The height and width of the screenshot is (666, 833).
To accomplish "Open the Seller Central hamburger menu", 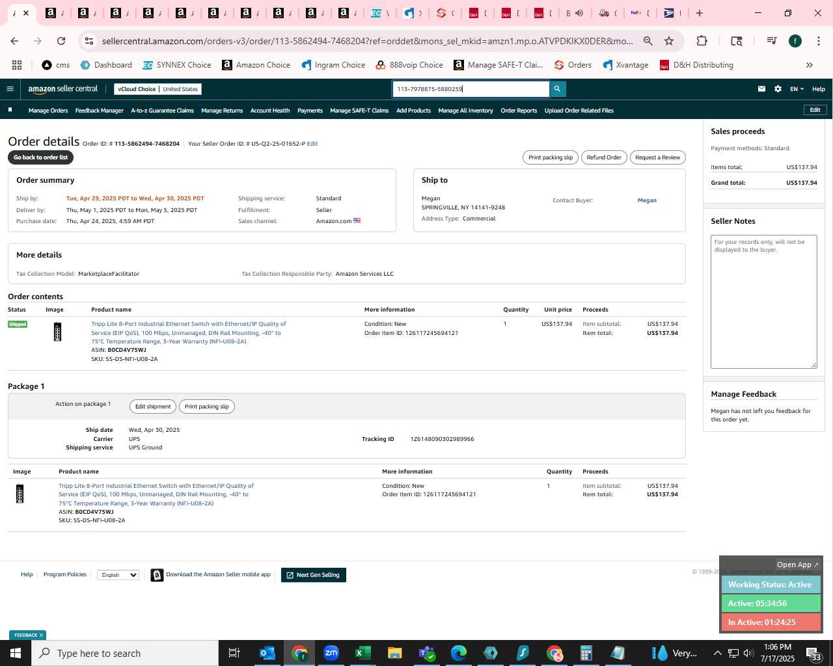I will [10, 89].
